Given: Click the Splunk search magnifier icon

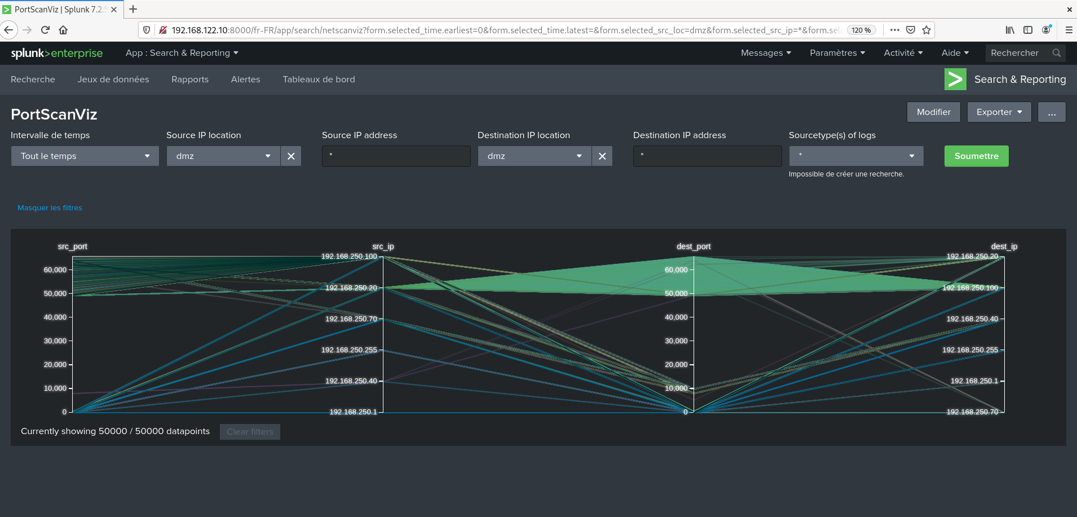Looking at the screenshot, I should coord(1056,53).
